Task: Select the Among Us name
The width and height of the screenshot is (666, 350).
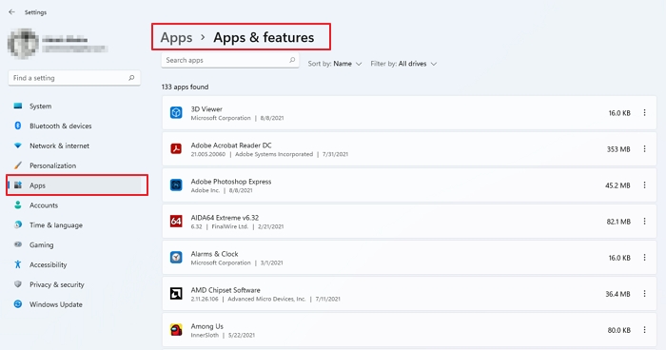Action: 206,326
